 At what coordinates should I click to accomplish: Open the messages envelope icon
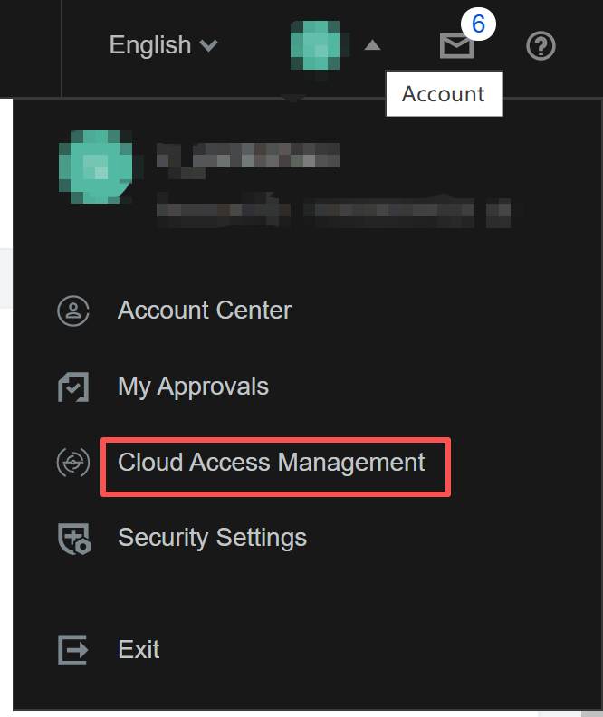tap(456, 46)
